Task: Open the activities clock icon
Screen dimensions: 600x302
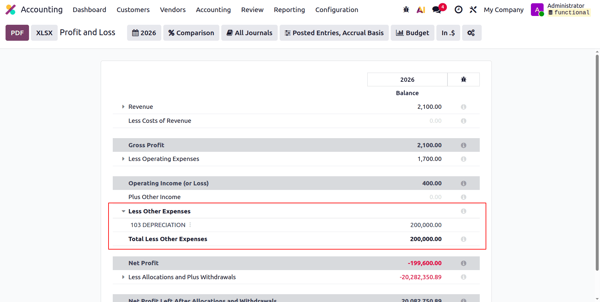Action: click(459, 10)
